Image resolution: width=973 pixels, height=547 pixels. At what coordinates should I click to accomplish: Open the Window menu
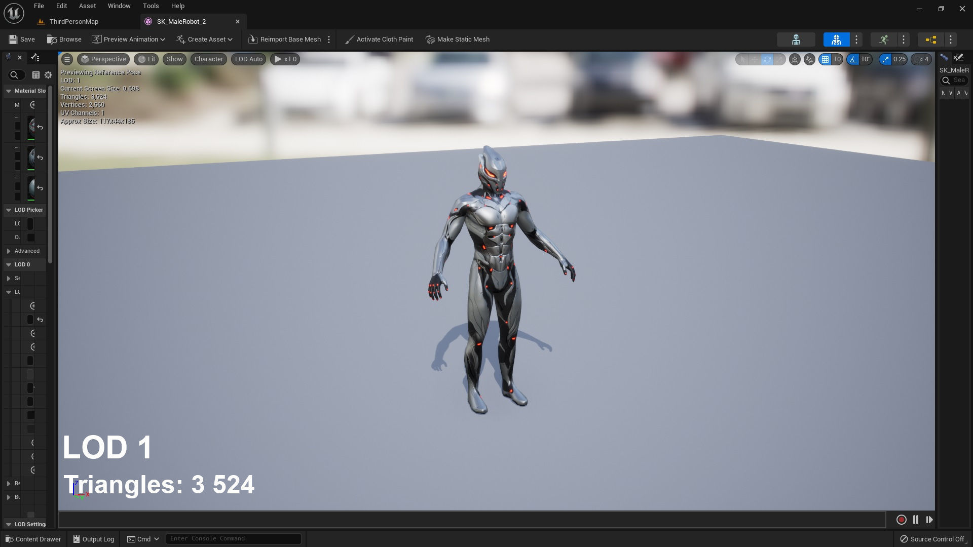(x=119, y=6)
